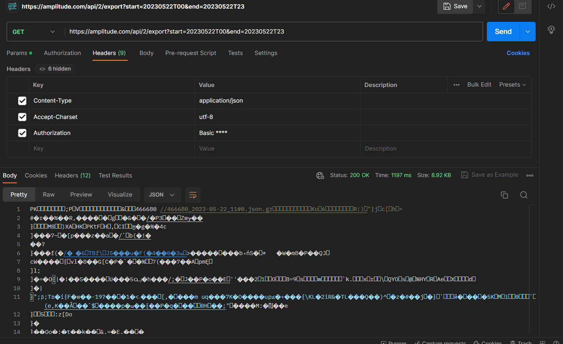Toggle the line wrap icon
The width and height of the screenshot is (563, 344).
[x=192, y=195]
